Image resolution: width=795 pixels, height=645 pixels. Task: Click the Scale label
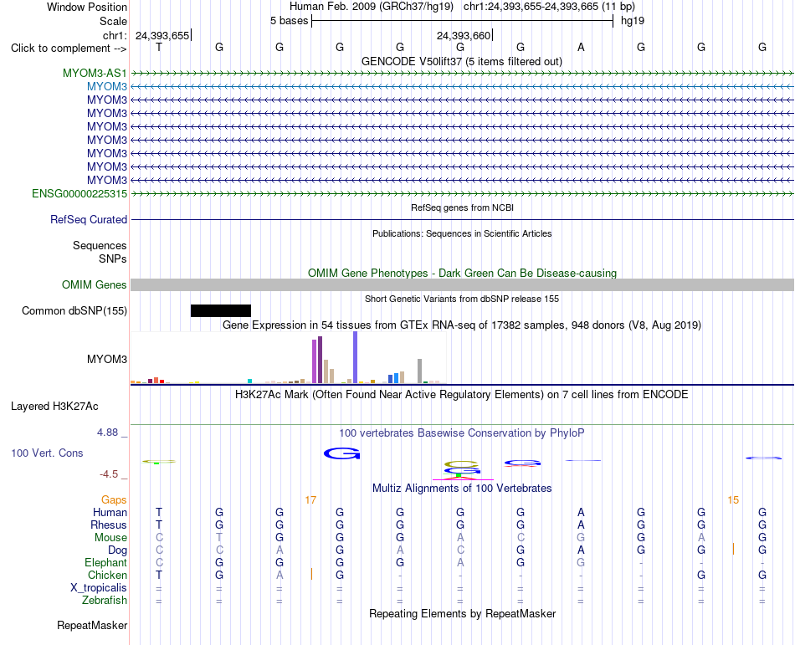click(113, 21)
